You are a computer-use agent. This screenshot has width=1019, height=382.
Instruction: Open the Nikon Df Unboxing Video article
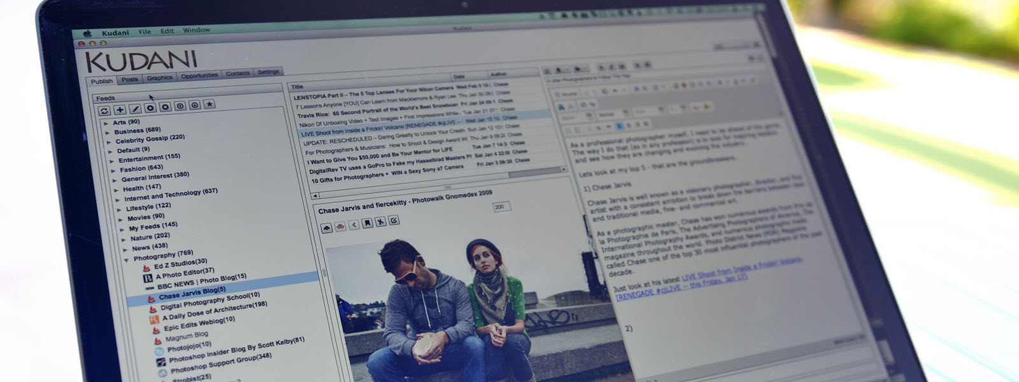coord(409,117)
